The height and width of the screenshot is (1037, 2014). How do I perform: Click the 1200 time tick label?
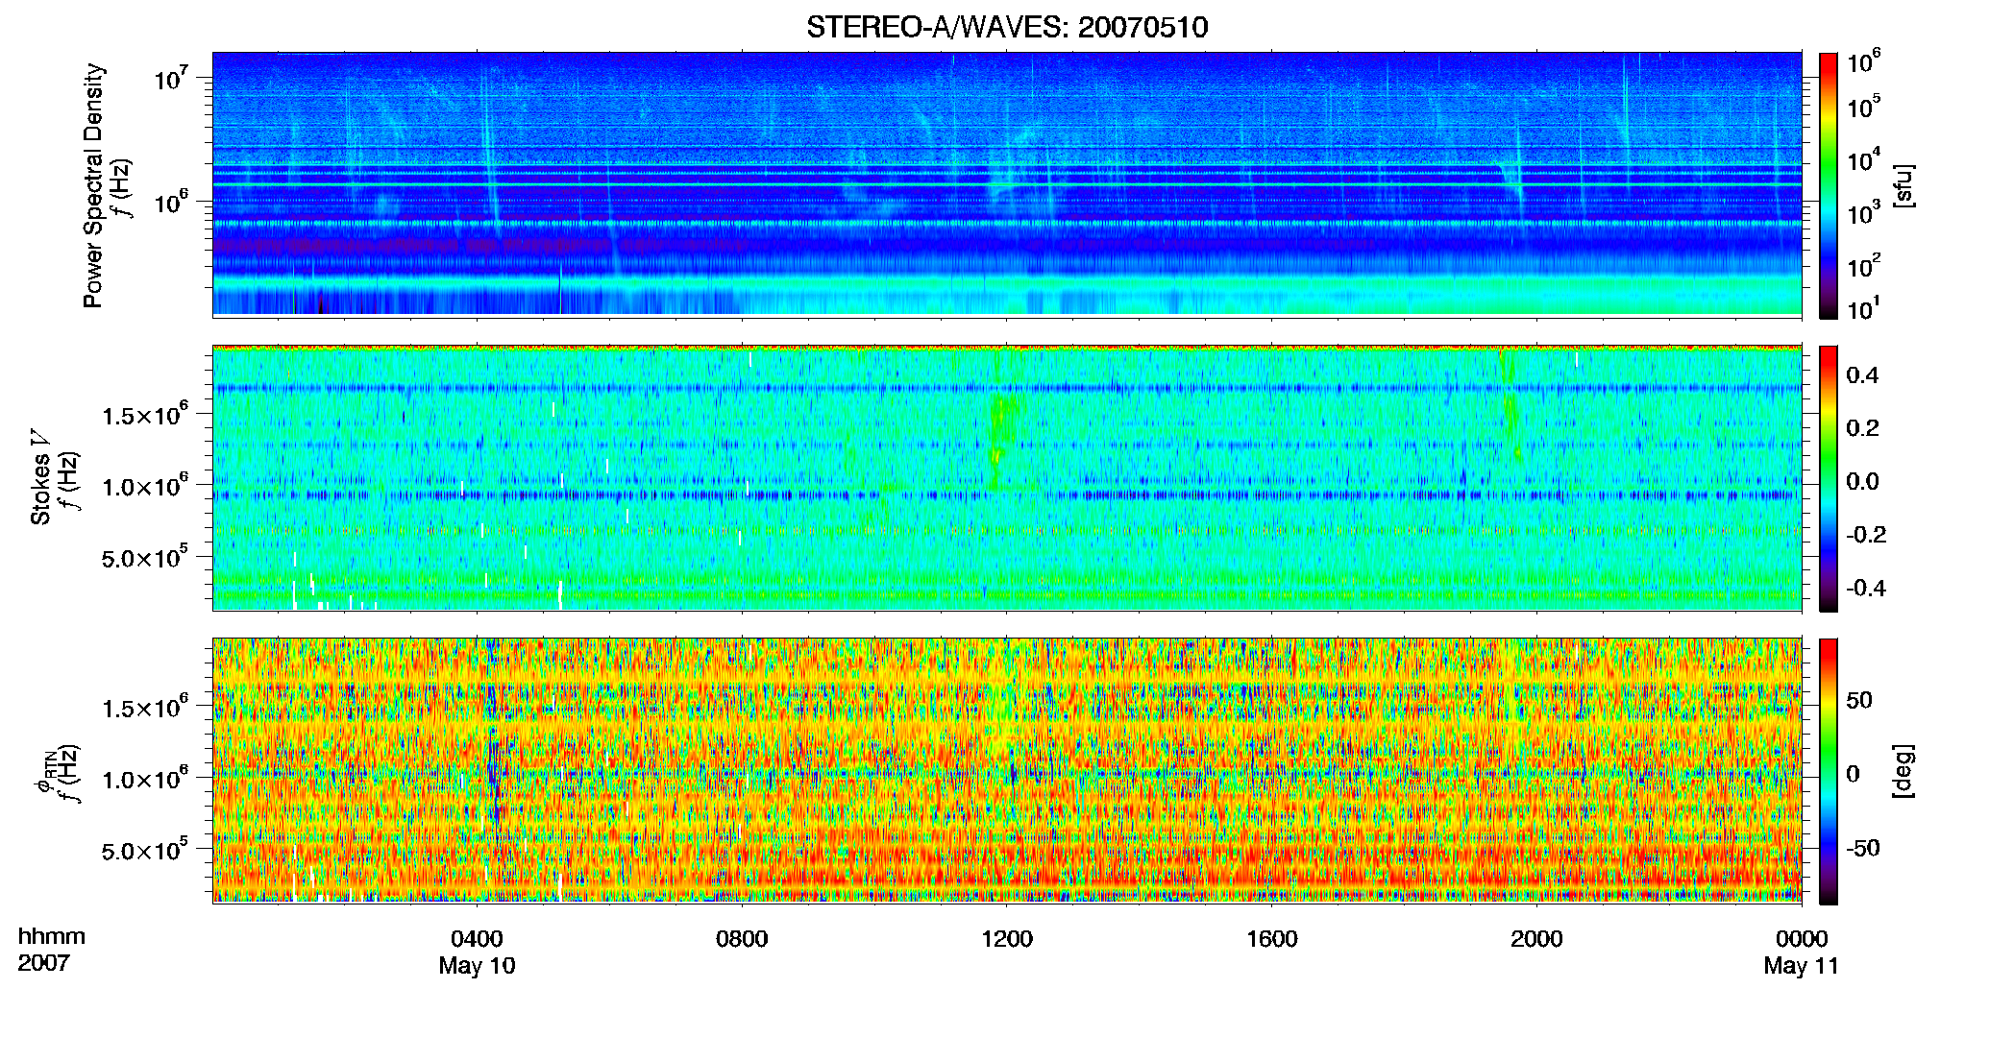pyautogui.click(x=1007, y=939)
